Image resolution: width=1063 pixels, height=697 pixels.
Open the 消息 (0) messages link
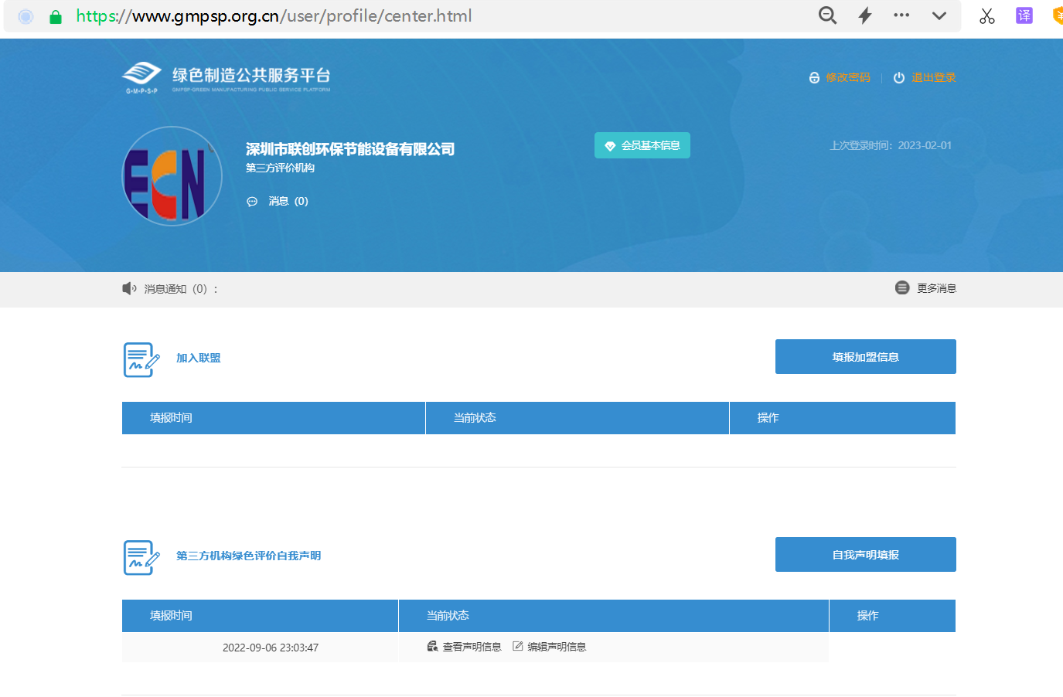click(288, 201)
